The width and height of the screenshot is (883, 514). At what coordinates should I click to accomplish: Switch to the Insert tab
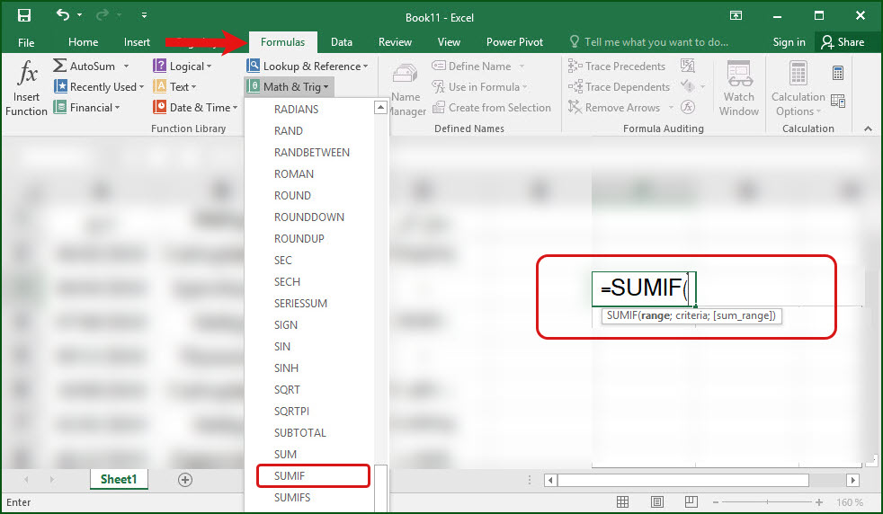[x=137, y=42]
